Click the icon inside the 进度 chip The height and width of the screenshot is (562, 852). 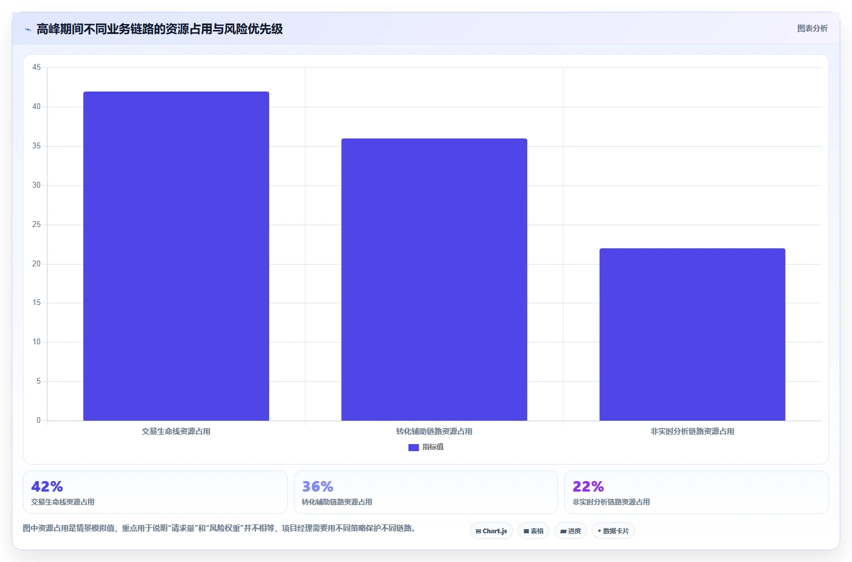(x=563, y=531)
